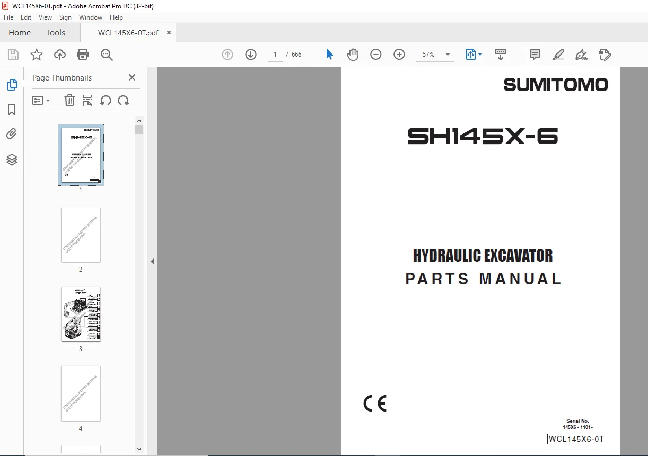Click the WCL145X6-0T code box on page
Image resolution: width=648 pixels, height=456 pixels.
click(576, 439)
